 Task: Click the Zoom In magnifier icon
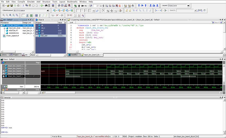pos(4,15)
